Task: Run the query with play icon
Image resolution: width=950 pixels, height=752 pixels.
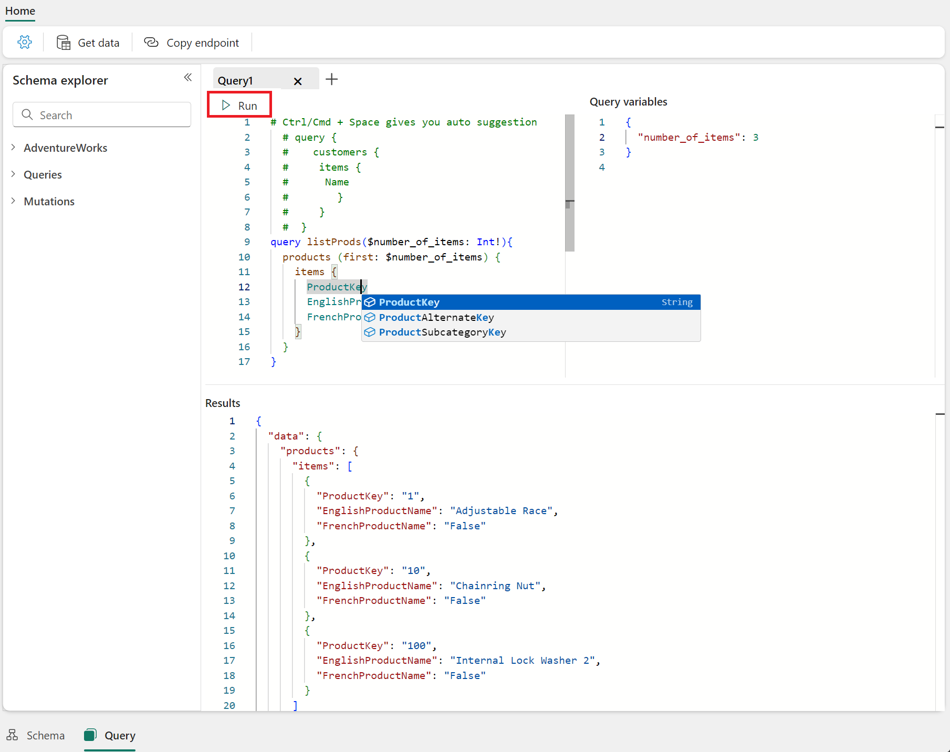Action: pos(239,106)
